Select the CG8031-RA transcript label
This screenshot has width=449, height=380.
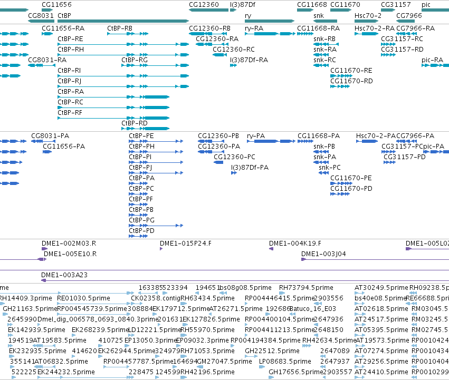47,60
